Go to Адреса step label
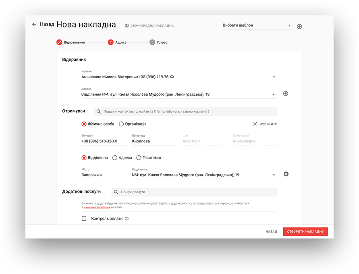This screenshot has height=274, width=359. [121, 42]
